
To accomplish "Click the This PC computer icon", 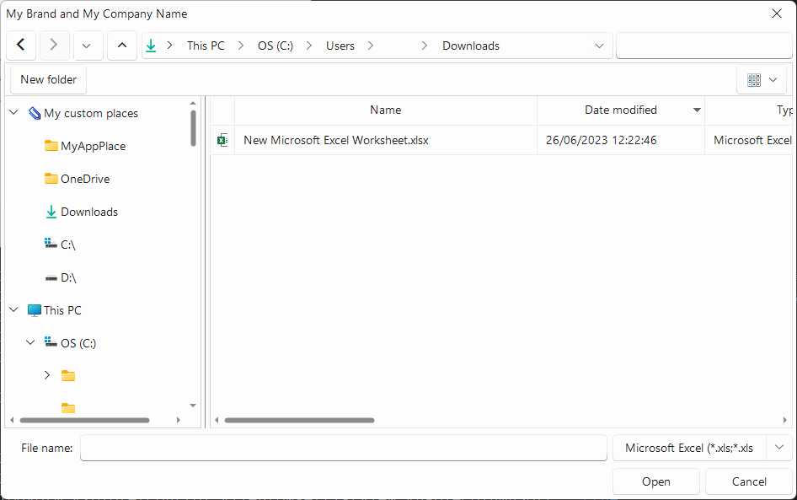I will (34, 310).
